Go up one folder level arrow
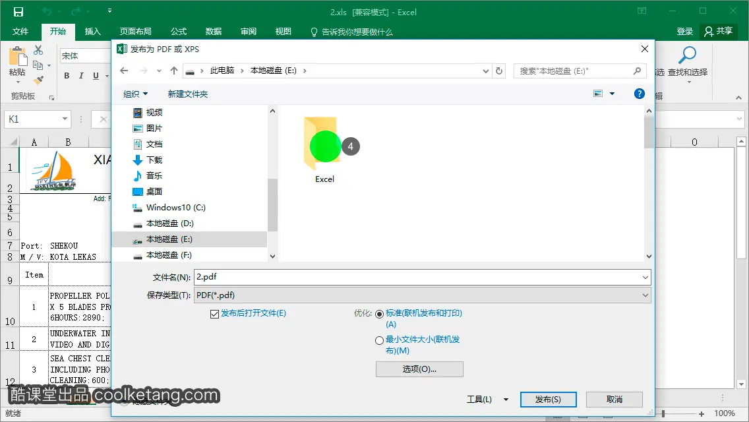This screenshot has width=749, height=422. point(174,71)
